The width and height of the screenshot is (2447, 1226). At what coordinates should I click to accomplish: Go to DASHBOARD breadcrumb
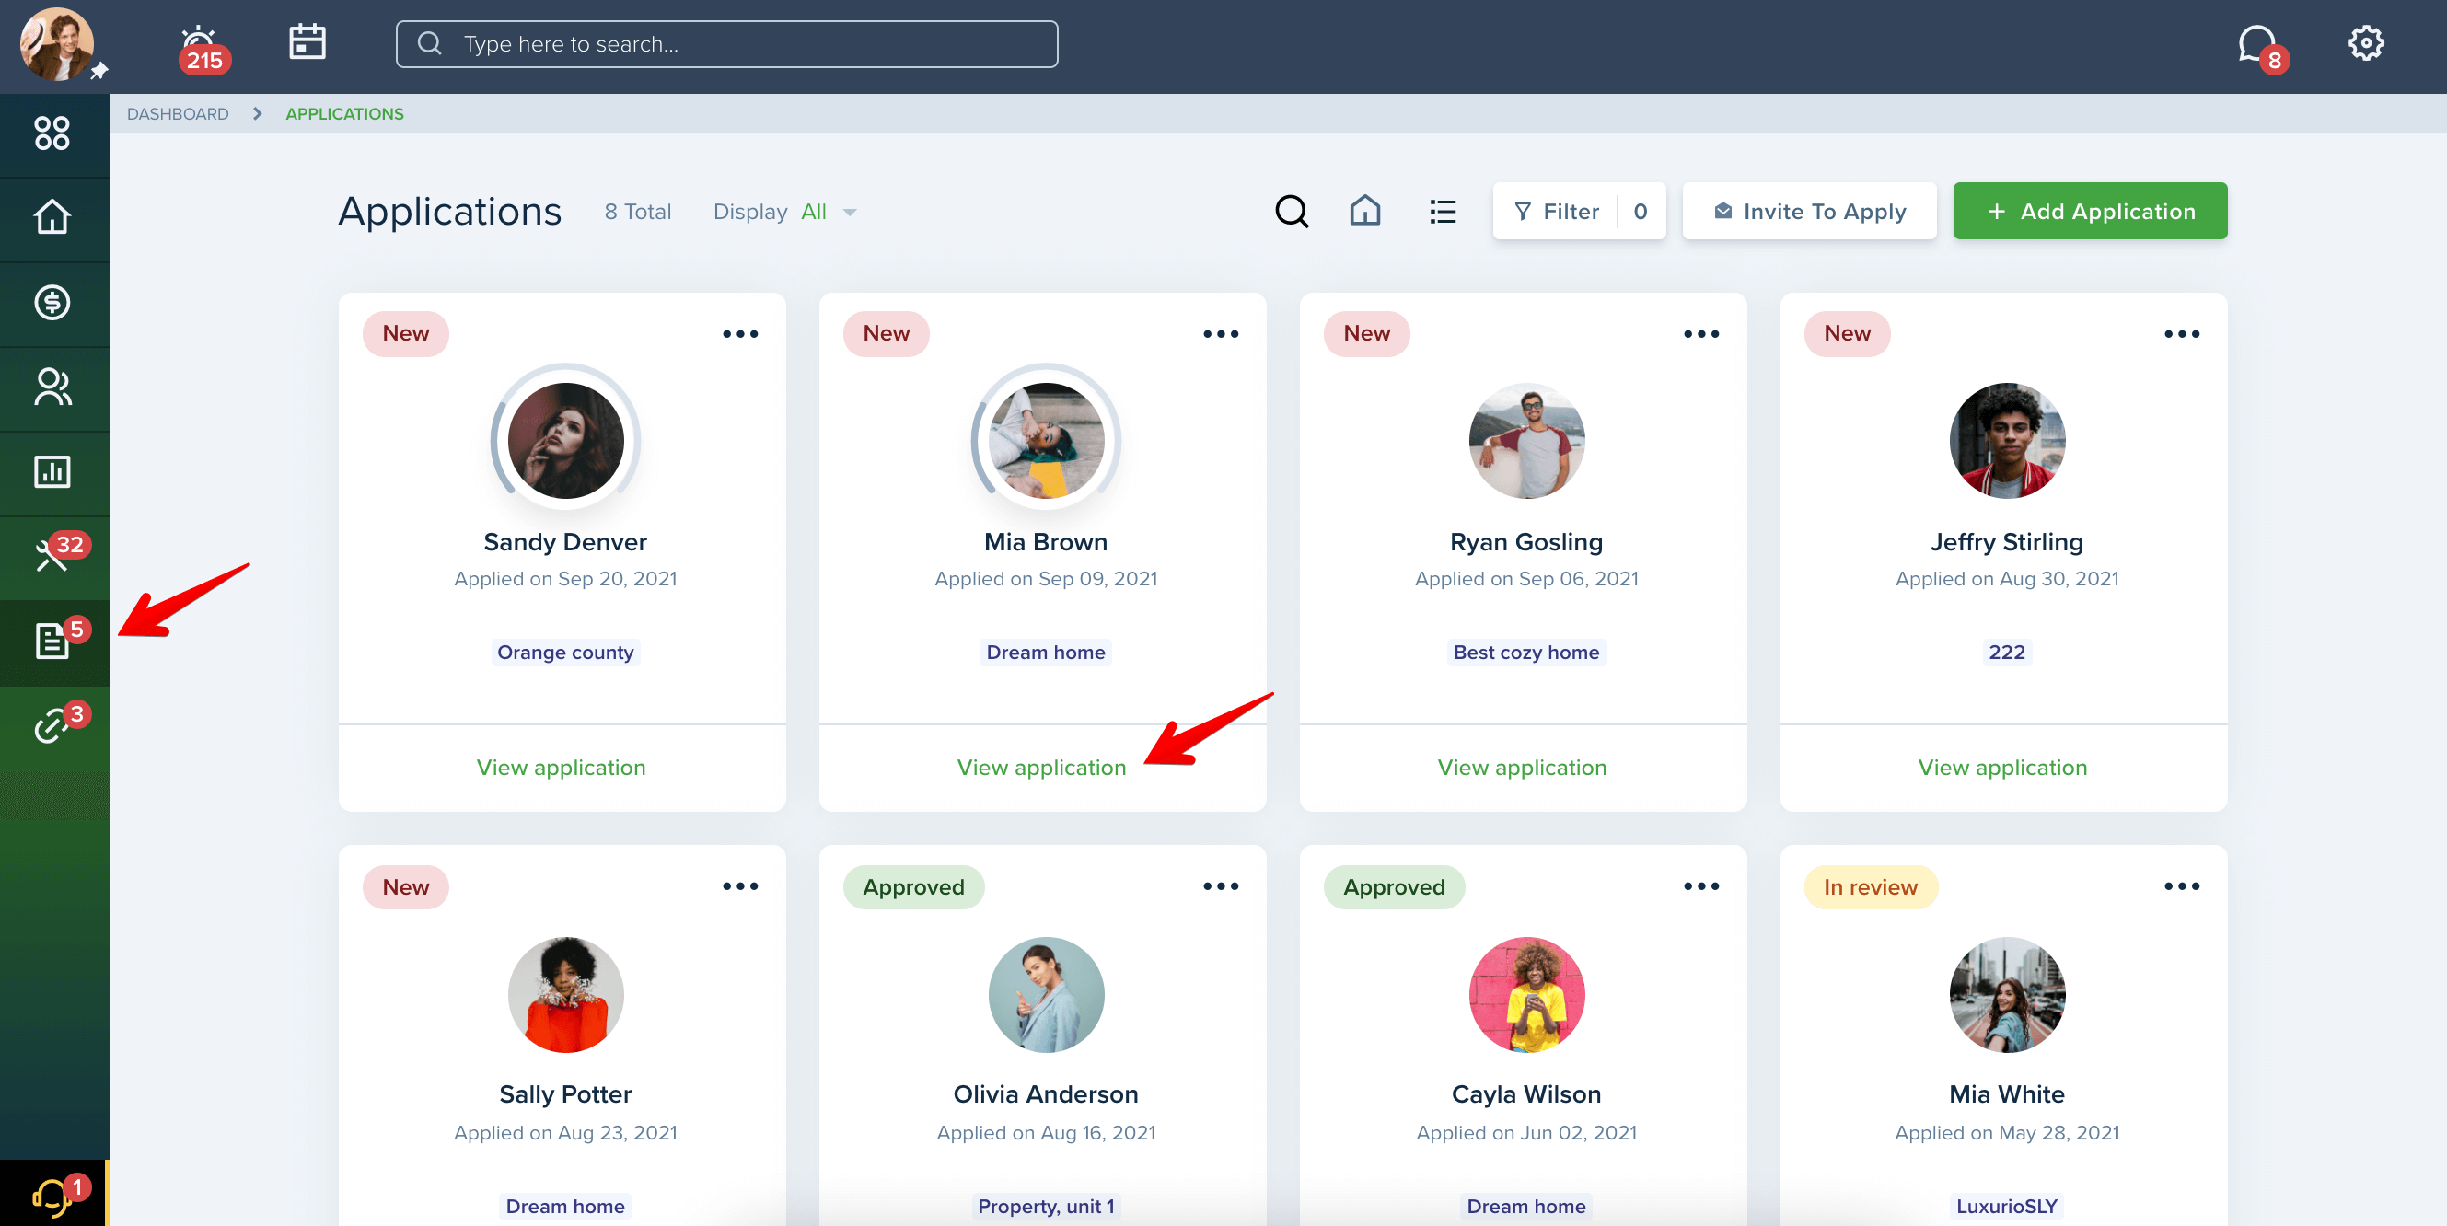point(178,114)
